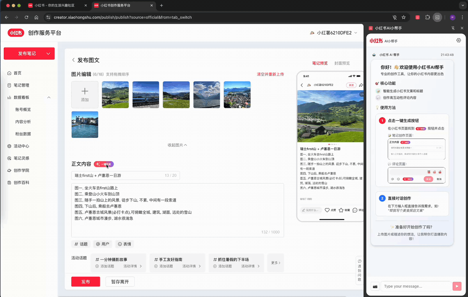The height and width of the screenshot is (297, 468).
Task: Show 更多 activity topics
Action: [275, 263]
